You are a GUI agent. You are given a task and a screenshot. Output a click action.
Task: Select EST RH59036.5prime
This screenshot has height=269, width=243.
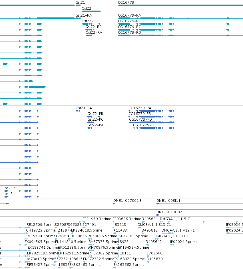(x=102, y=236)
